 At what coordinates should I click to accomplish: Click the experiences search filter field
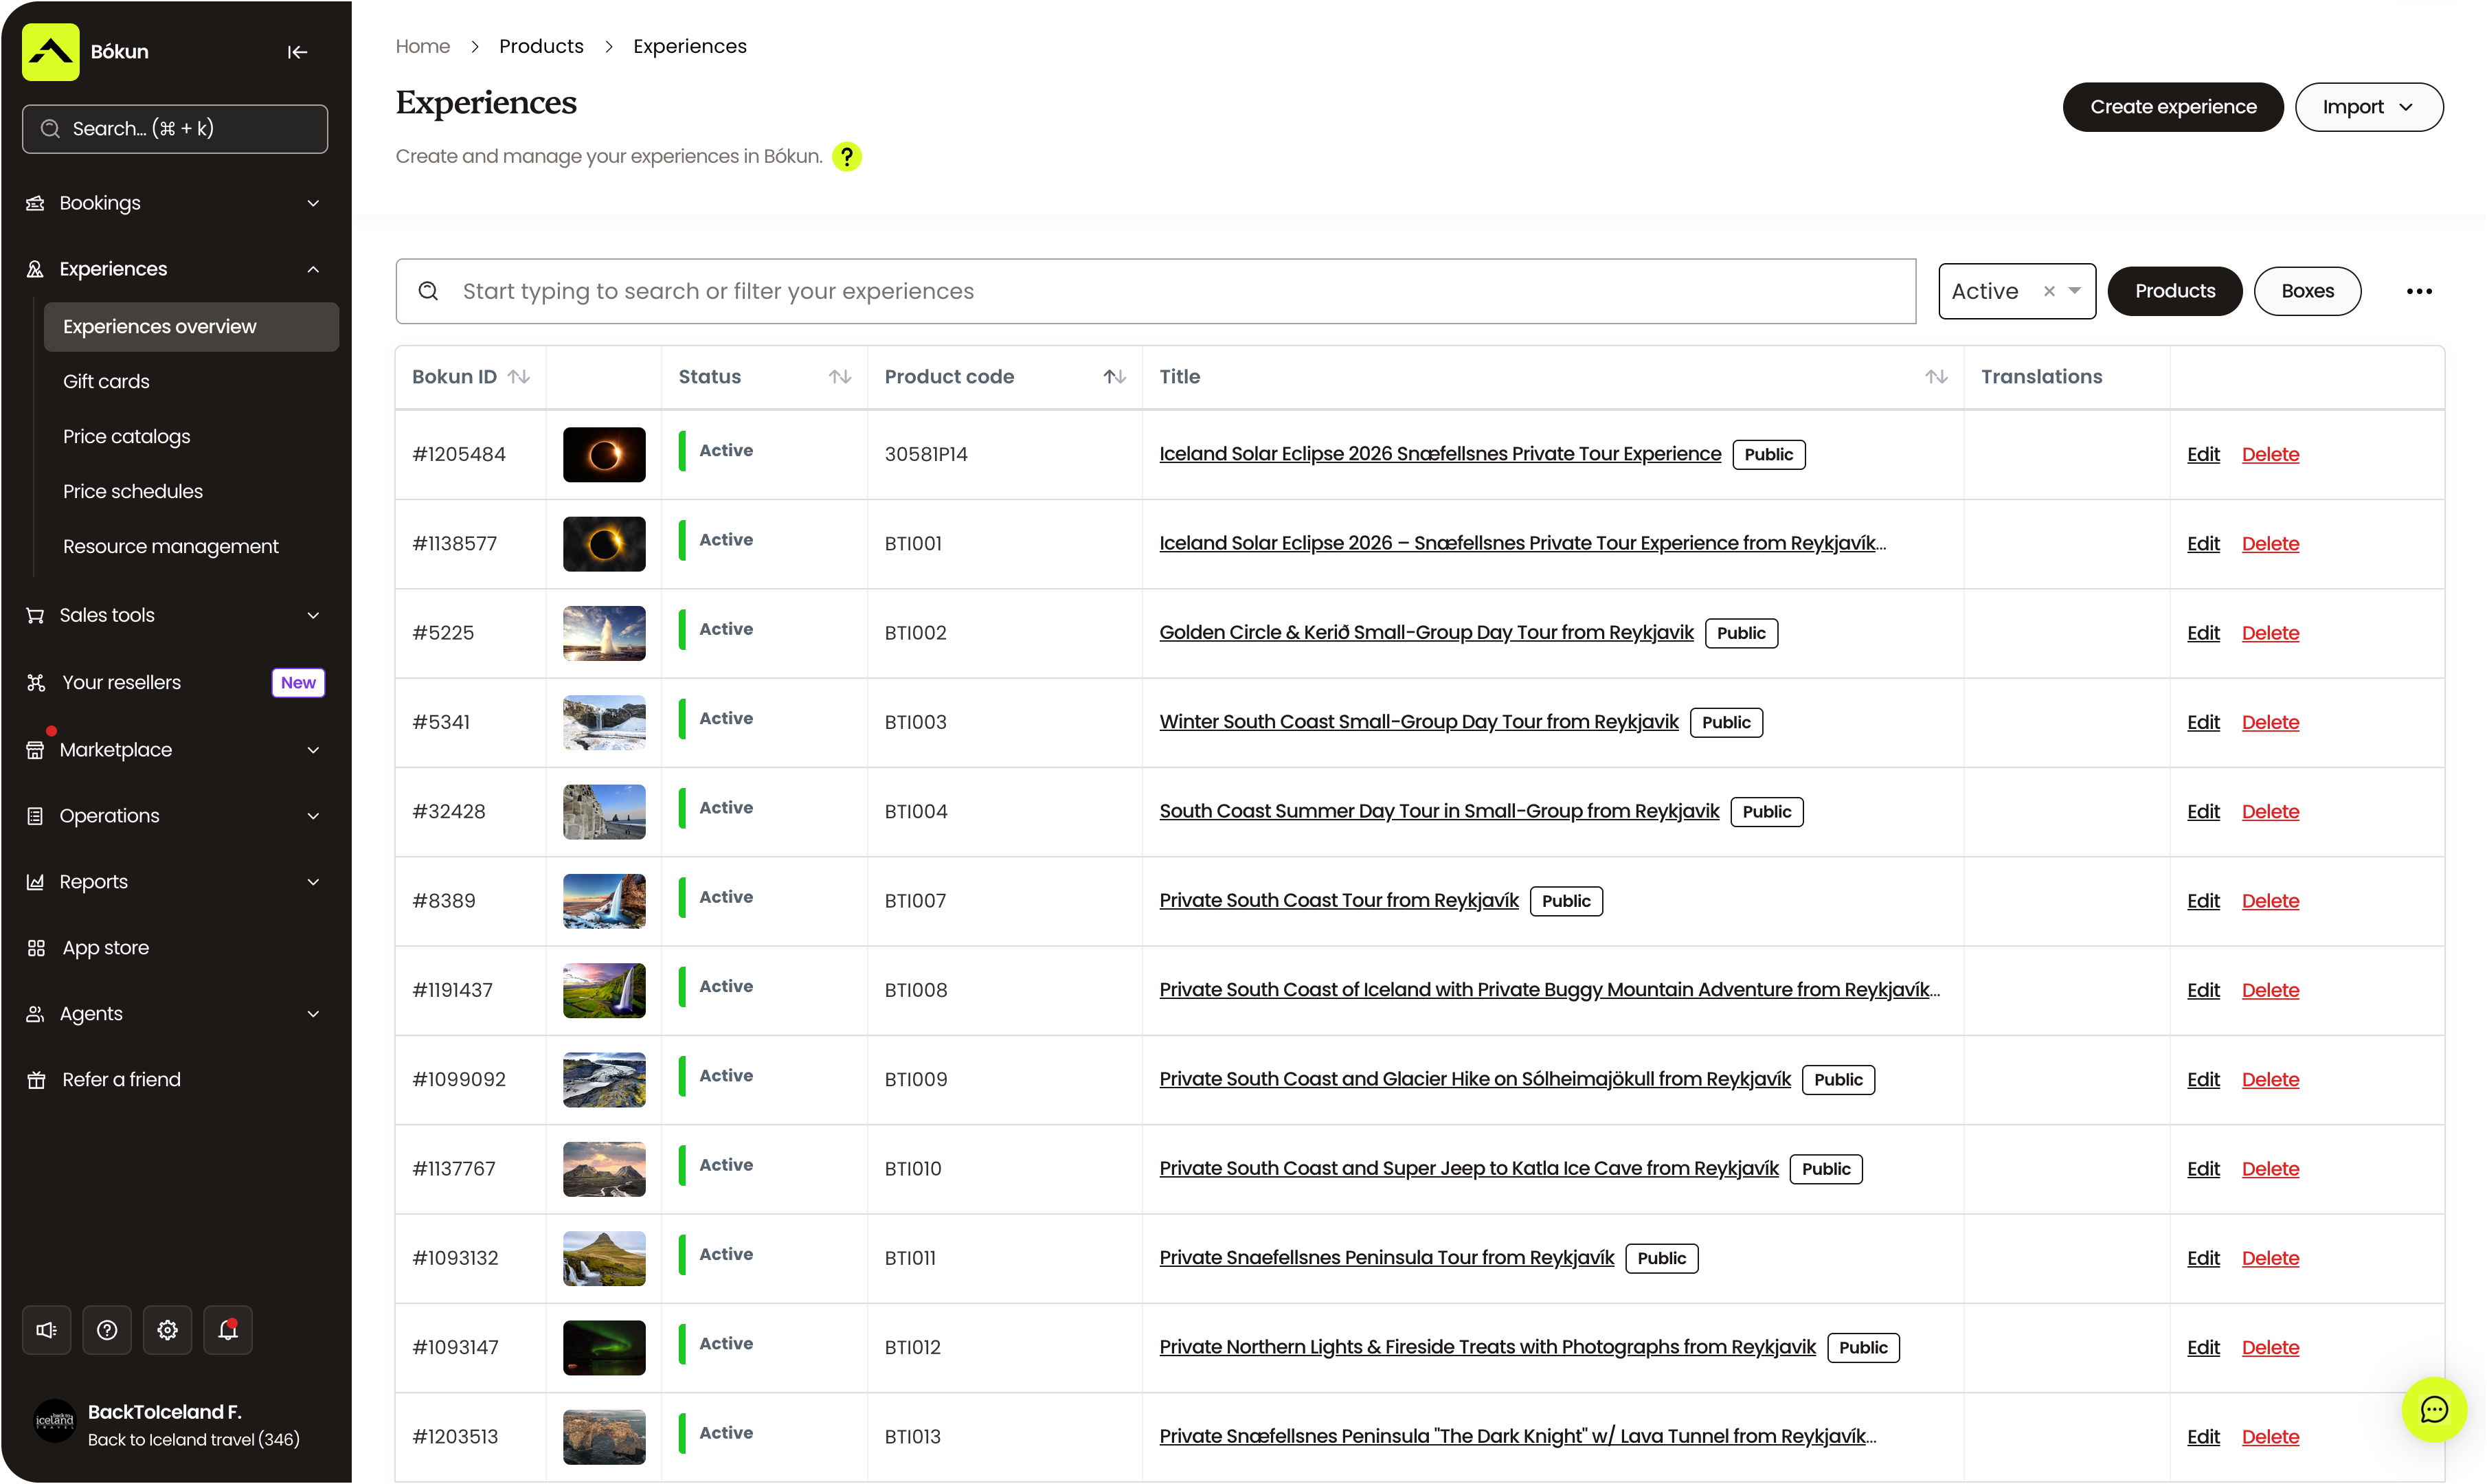[x=1155, y=291]
